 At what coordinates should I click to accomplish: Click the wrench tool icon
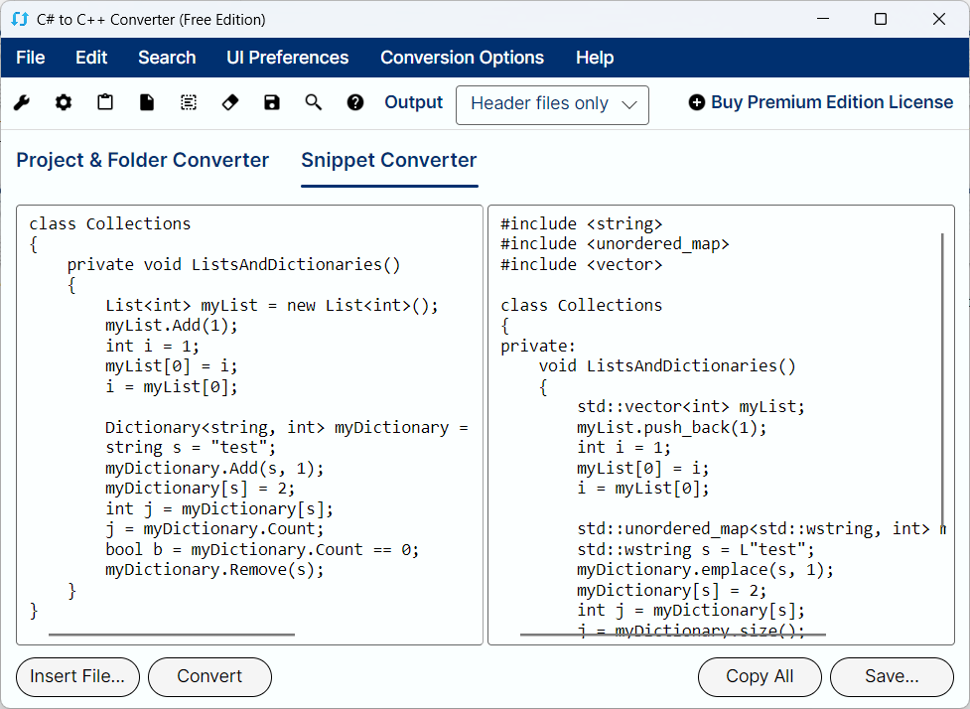[x=22, y=103]
